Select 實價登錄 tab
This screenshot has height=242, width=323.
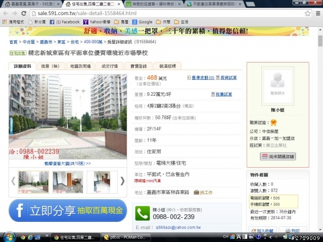pyautogui.click(x=138, y=66)
